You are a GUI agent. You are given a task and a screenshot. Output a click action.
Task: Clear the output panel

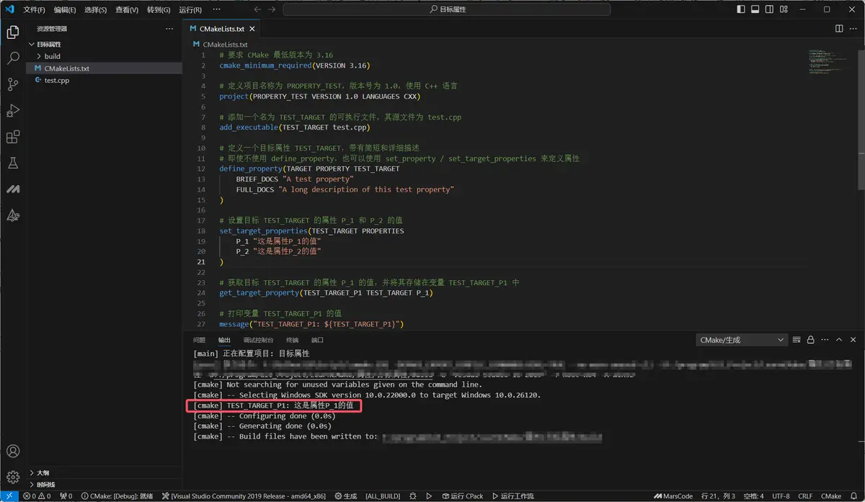tap(797, 340)
